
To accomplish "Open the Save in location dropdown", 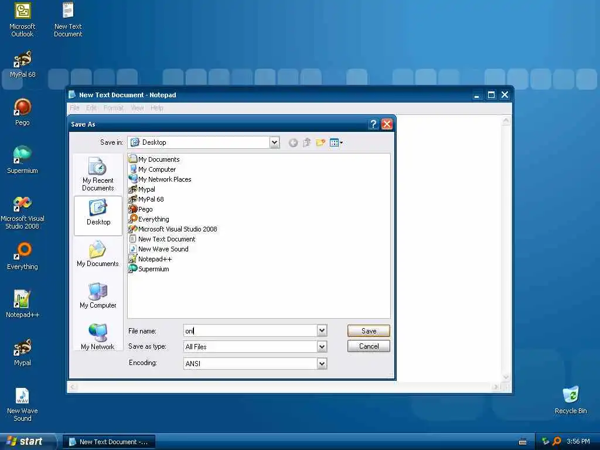I will coord(274,142).
